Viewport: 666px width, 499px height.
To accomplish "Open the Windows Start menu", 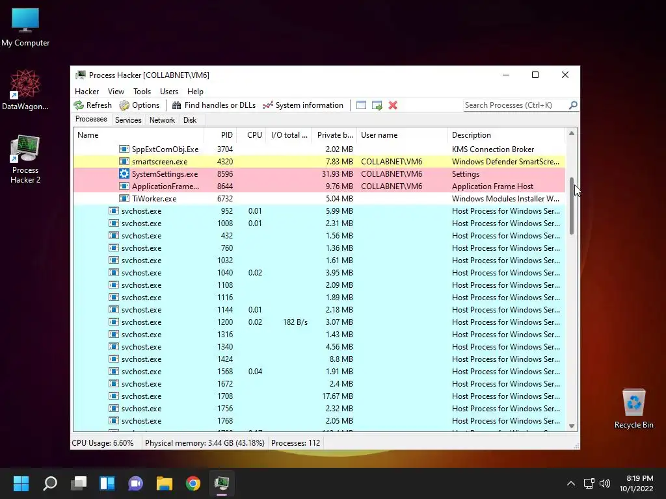I will coord(21,483).
